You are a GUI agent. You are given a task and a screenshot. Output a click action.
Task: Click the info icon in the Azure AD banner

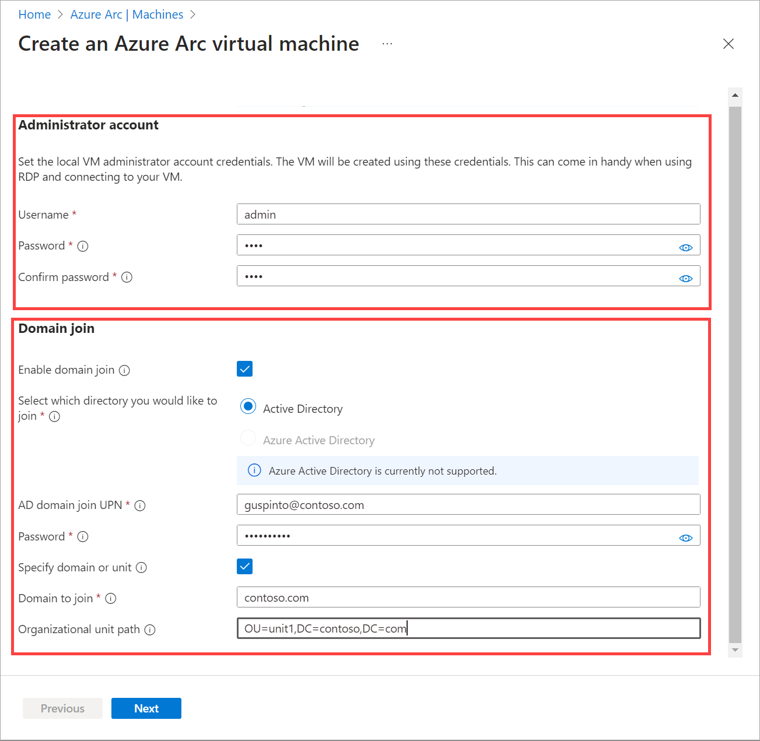pos(254,470)
